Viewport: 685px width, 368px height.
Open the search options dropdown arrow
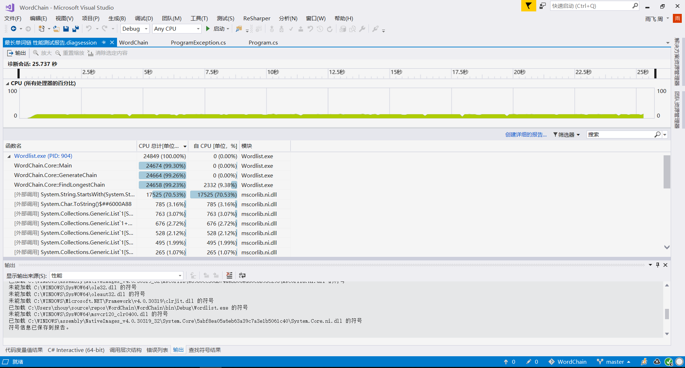click(665, 135)
